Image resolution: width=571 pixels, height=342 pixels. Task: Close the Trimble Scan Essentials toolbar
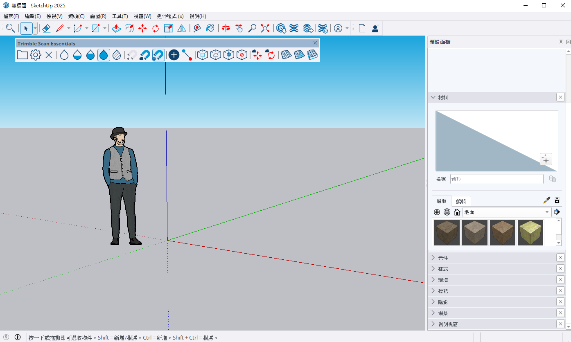(x=315, y=43)
